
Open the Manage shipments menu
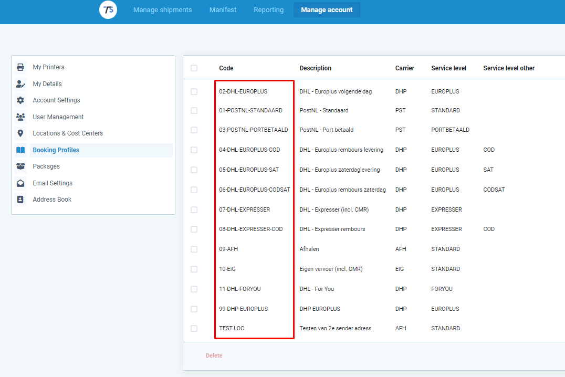(162, 9)
